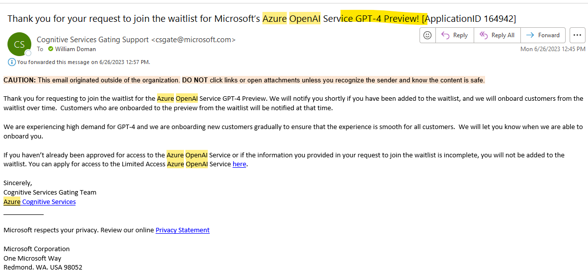This screenshot has width=588, height=270.
Task: Click the CAUTION external email banner
Action: (x=244, y=80)
